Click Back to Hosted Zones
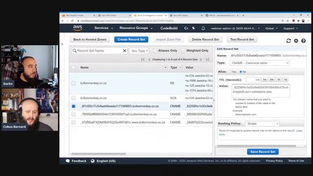This screenshot has width=313, height=176. point(90,40)
